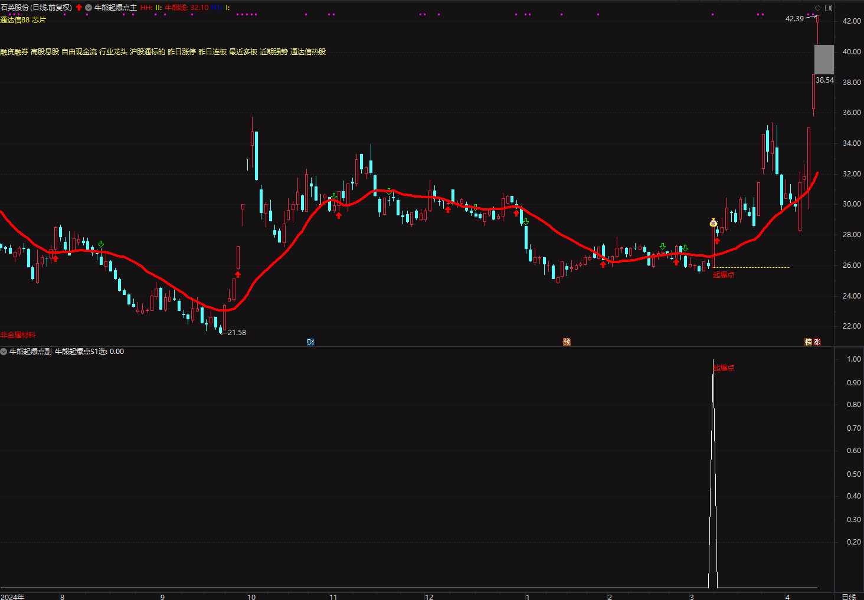Click the 1.00 sub-chart axis label
864x600 pixels.
853,359
